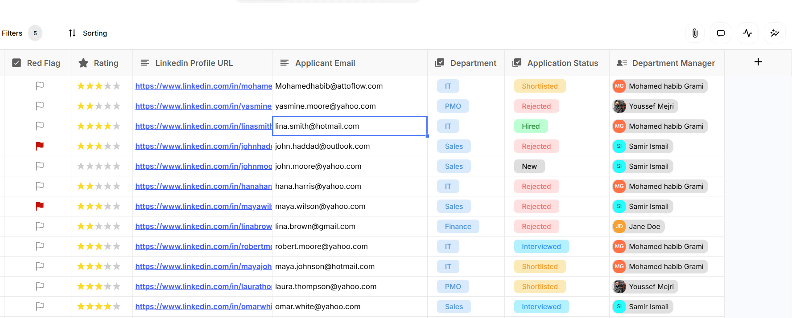Select the Mohamedhabib@attoflow.com email cell

[350, 86]
